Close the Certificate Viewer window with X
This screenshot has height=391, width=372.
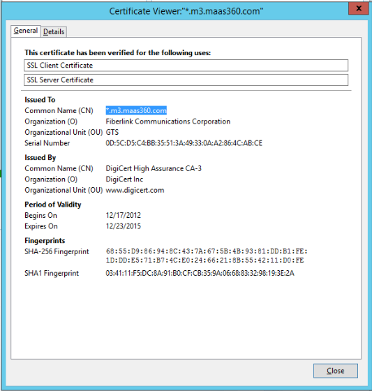tap(358, 8)
